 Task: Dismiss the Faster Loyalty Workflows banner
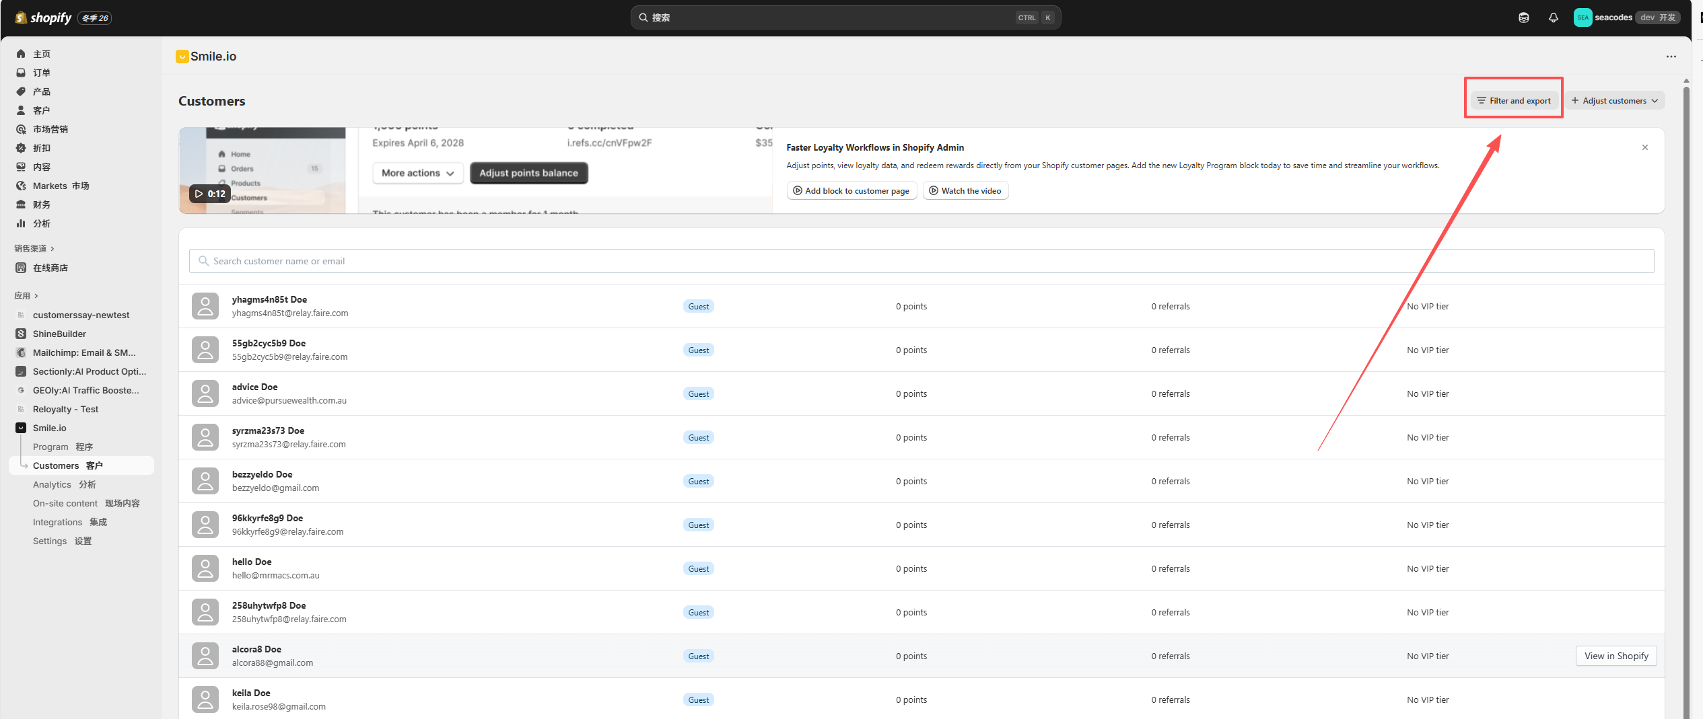pyautogui.click(x=1644, y=147)
